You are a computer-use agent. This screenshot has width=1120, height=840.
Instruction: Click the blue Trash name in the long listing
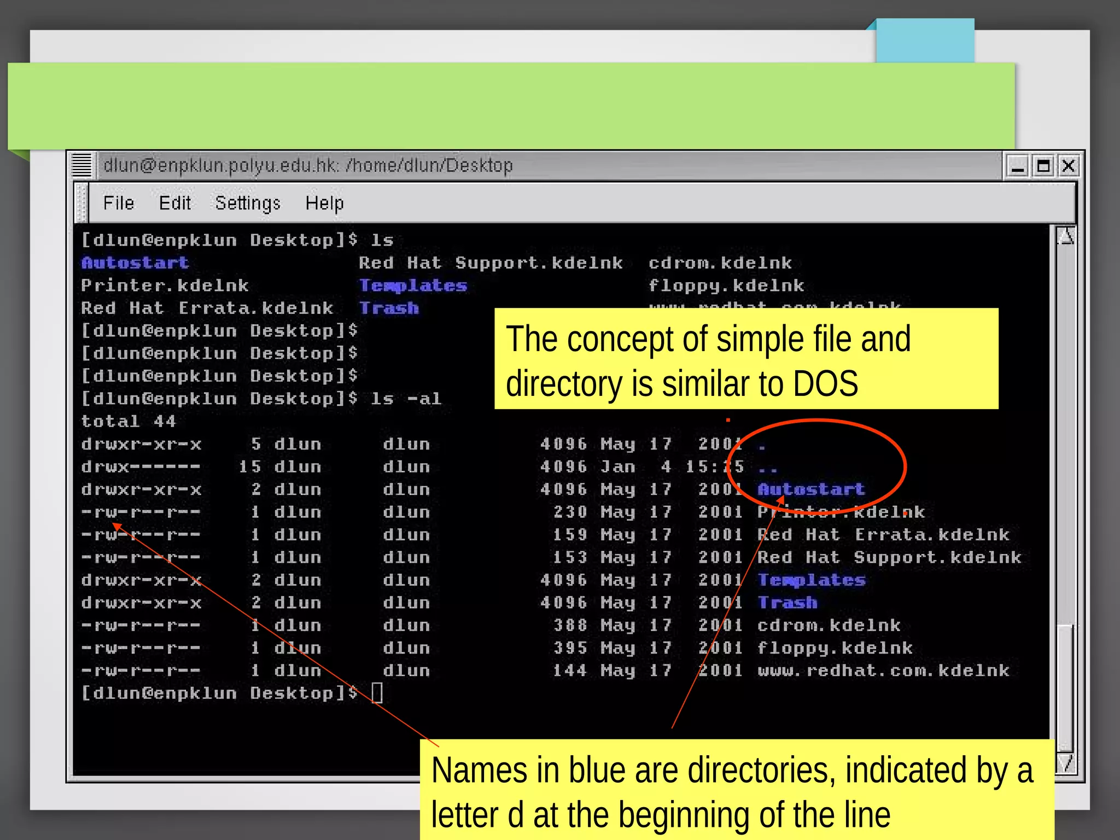[x=787, y=603]
